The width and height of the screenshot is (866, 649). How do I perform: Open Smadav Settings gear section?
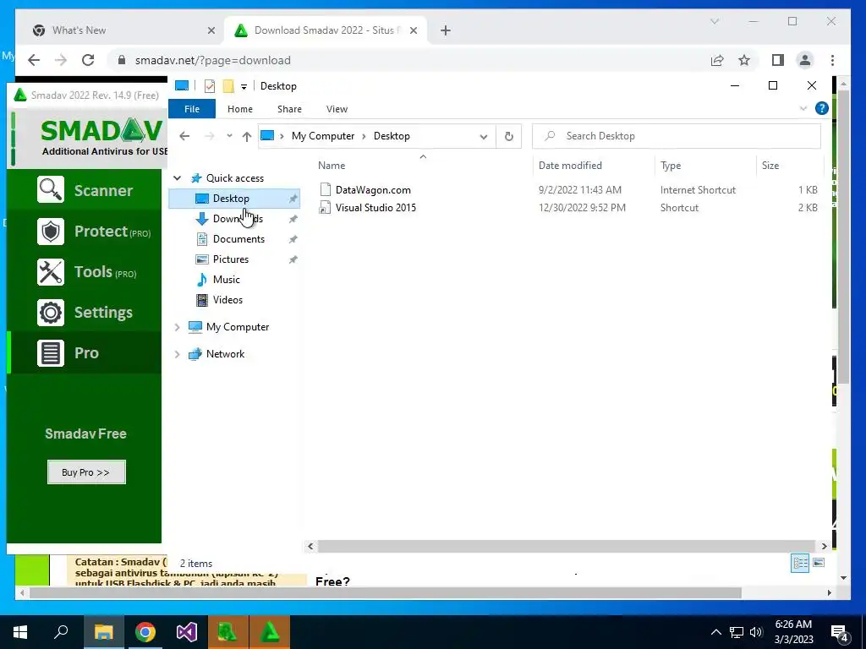(85, 313)
